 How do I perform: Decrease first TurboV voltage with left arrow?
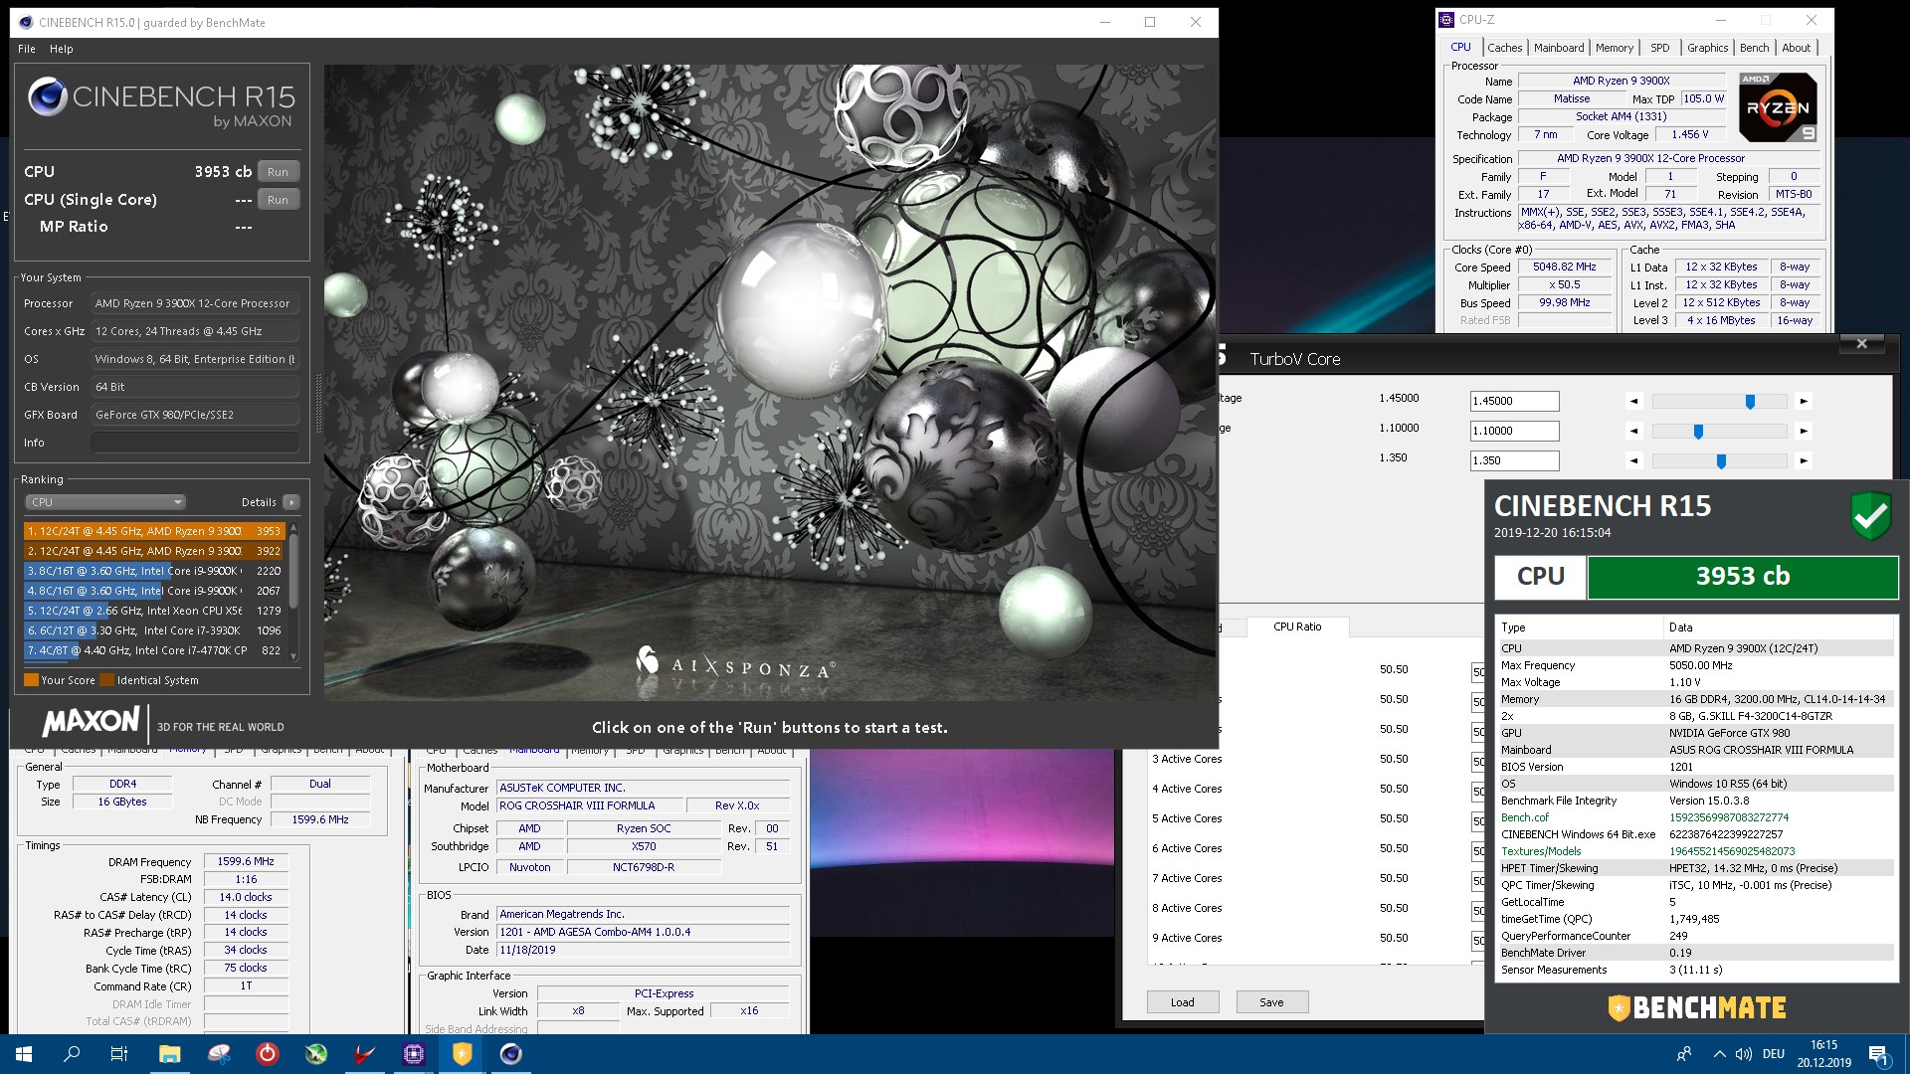(x=1633, y=402)
